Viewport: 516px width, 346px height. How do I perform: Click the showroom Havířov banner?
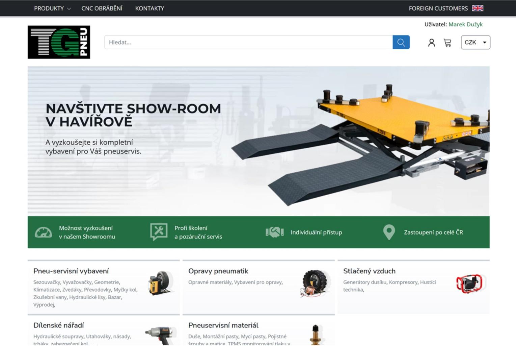coord(259,141)
